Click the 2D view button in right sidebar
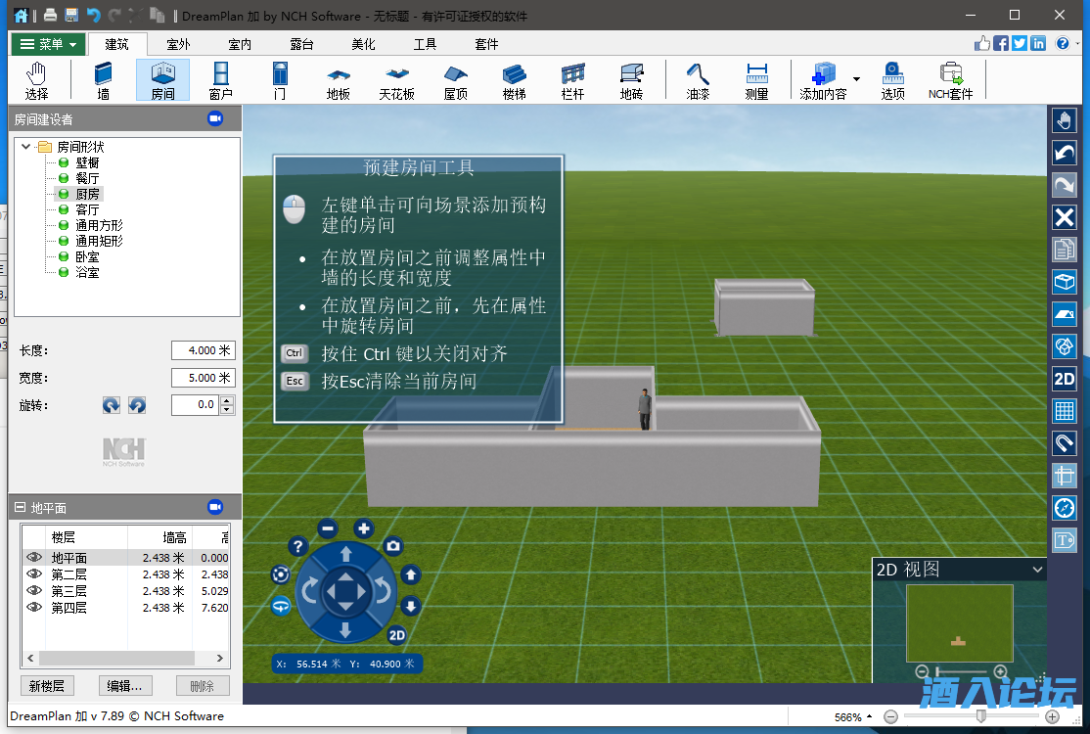 [1065, 379]
